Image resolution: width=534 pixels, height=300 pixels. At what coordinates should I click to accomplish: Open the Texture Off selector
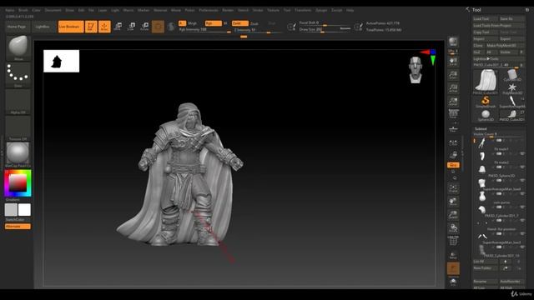pos(18,128)
